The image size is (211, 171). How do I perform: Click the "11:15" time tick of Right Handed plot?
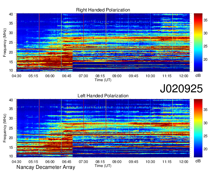(x=167, y=76)
